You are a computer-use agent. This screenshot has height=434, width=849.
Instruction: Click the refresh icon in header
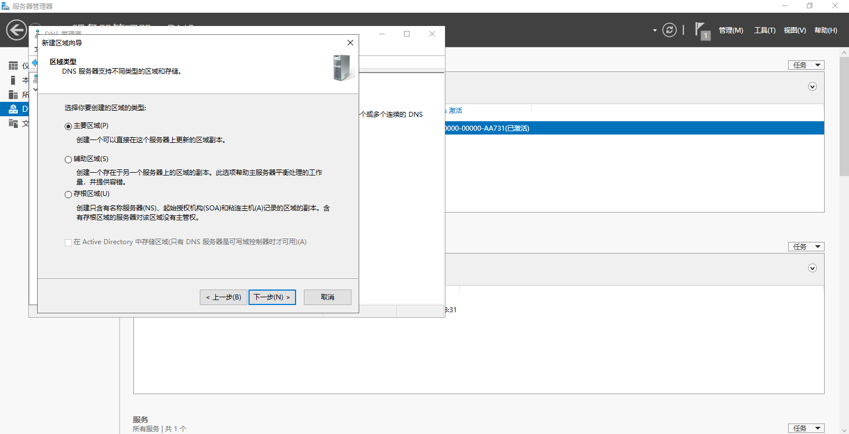[x=670, y=30]
